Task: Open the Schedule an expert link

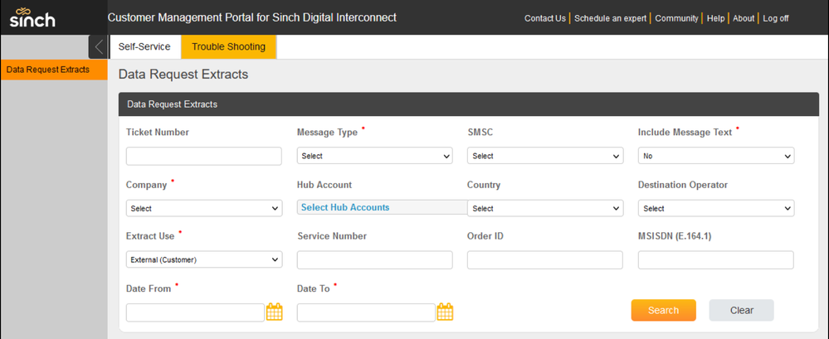Action: pos(610,18)
